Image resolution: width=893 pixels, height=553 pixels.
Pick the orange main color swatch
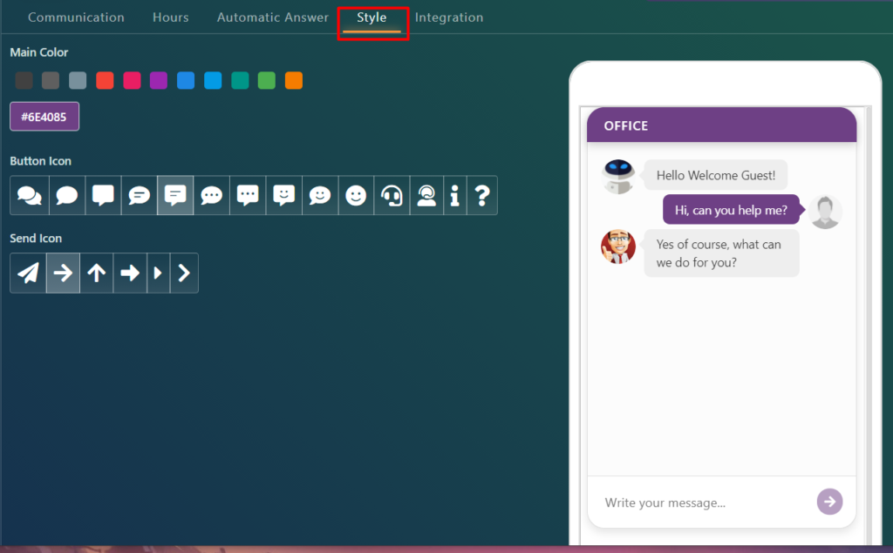click(x=294, y=81)
